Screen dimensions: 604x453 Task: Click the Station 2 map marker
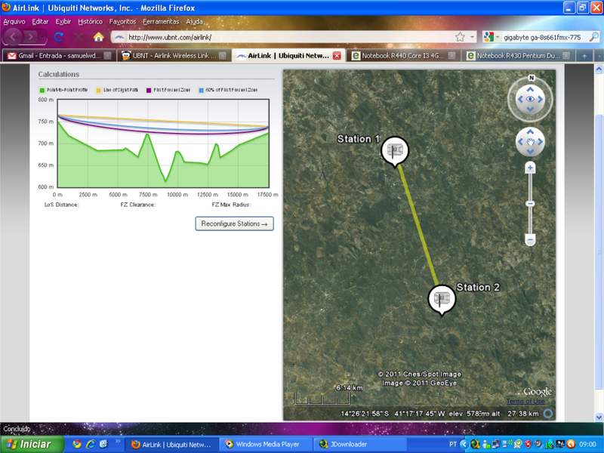click(442, 300)
